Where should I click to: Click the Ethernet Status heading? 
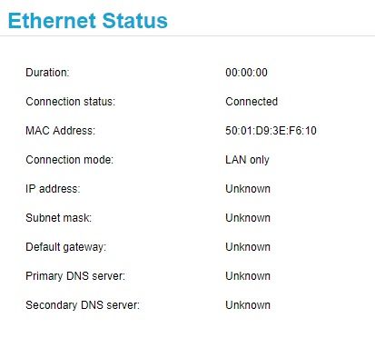click(x=88, y=21)
